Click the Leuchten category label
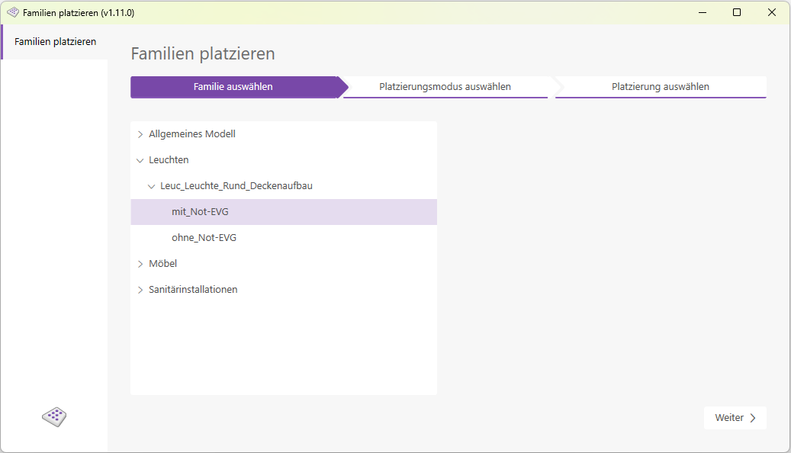Viewport: 791px width, 453px height. coord(171,159)
